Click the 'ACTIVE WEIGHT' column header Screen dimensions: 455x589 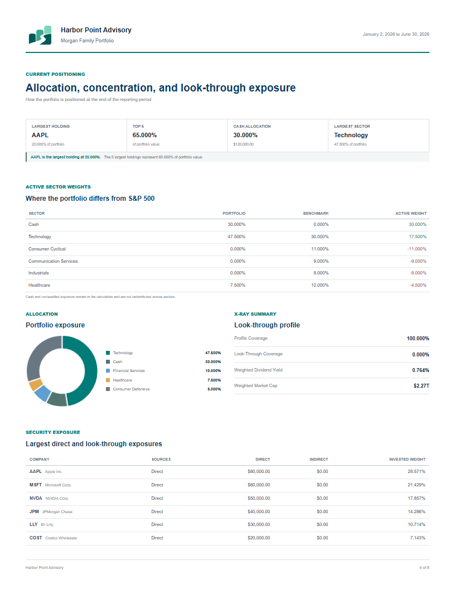tap(411, 214)
